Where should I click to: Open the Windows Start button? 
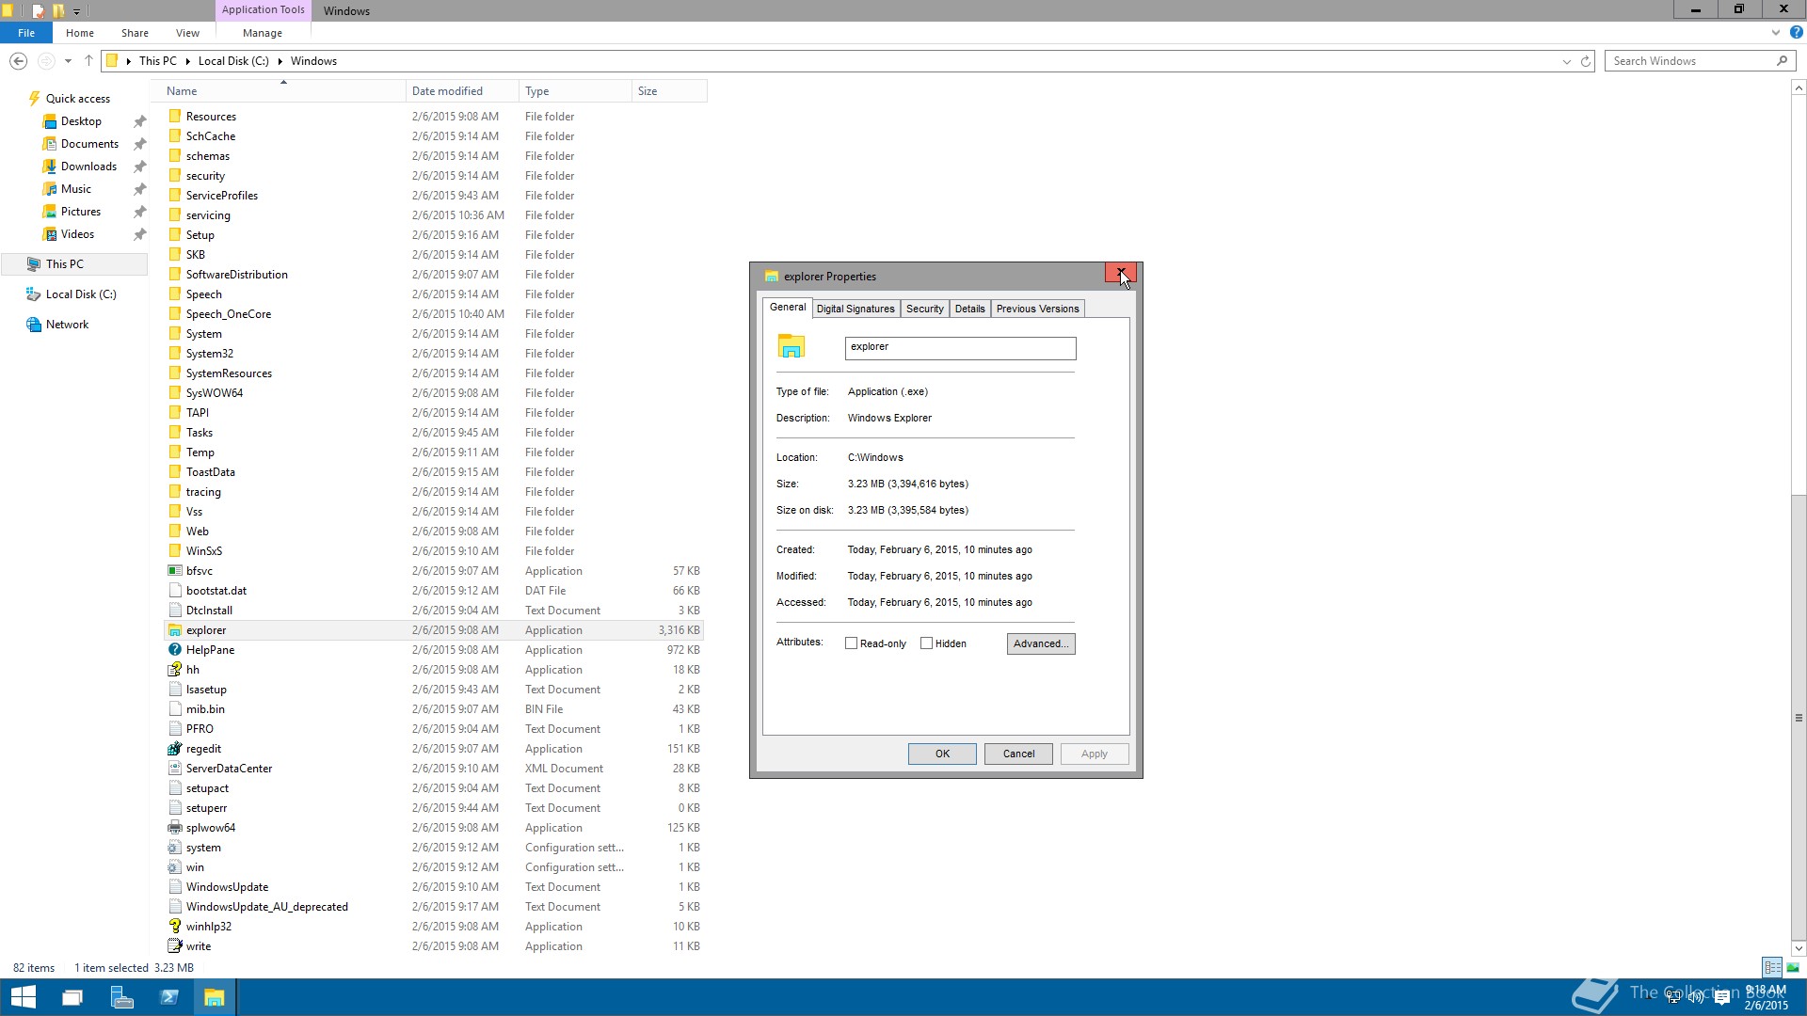tap(23, 997)
